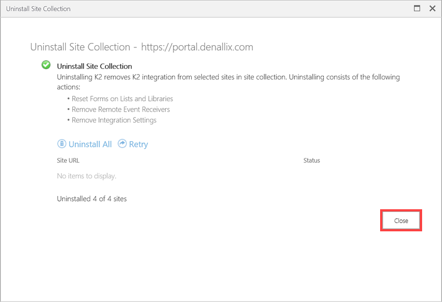
Task: Click the green success checkmark icon
Action: [46, 65]
